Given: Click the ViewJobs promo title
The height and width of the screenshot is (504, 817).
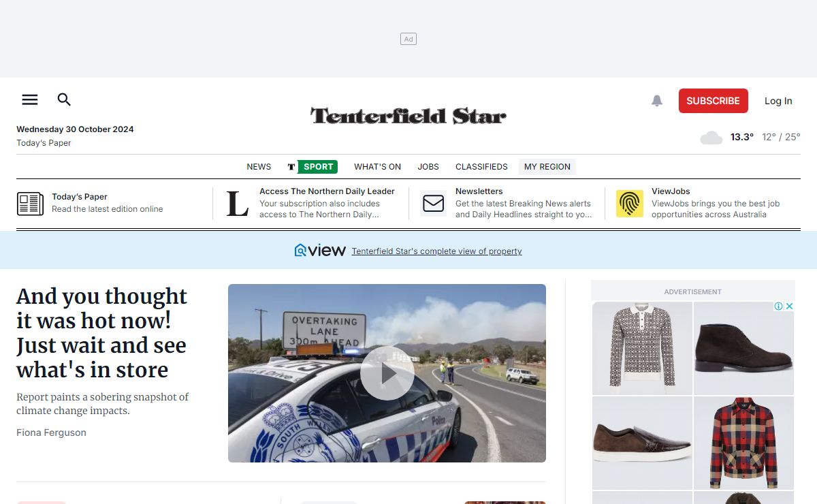Looking at the screenshot, I should [671, 191].
